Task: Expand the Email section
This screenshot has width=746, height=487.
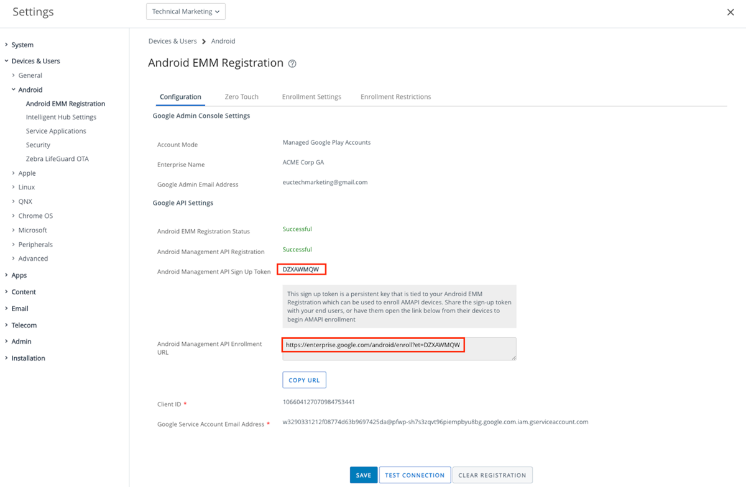Action: click(20, 309)
